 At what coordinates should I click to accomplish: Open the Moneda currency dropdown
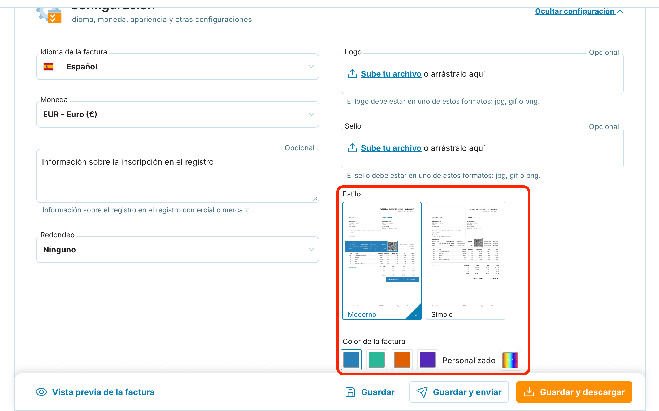pyautogui.click(x=177, y=115)
